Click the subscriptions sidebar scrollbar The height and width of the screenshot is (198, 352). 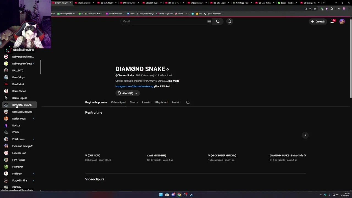(x=41, y=67)
